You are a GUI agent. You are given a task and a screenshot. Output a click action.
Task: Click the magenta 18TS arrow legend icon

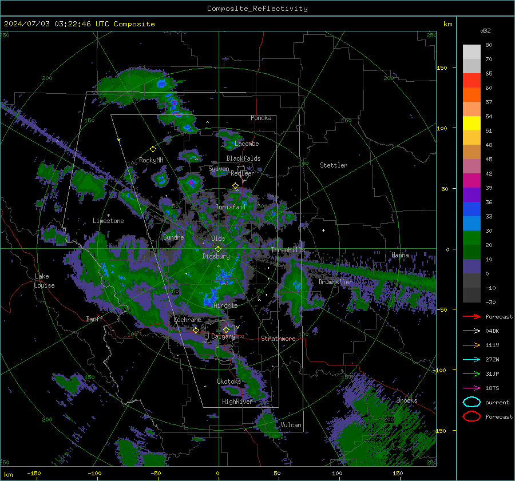pyautogui.click(x=472, y=388)
